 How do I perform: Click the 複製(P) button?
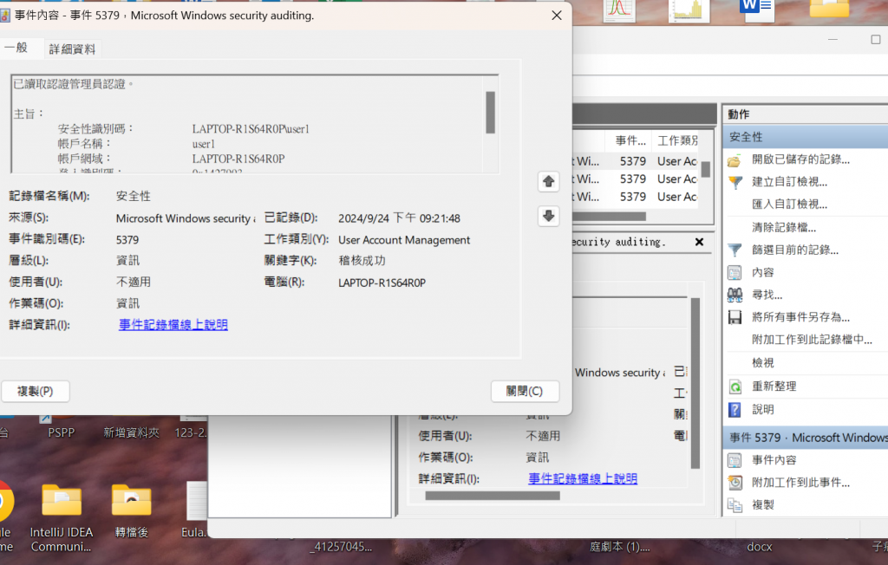(35, 391)
